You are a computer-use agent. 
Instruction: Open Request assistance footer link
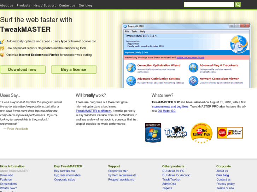click(121, 180)
